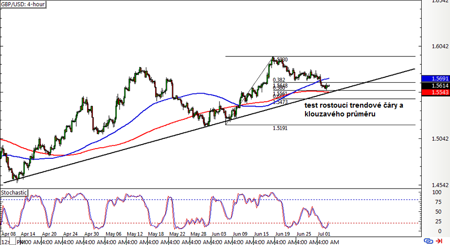Click the Apr 30 date label
This screenshot has height=245, width=450.
click(x=91, y=234)
